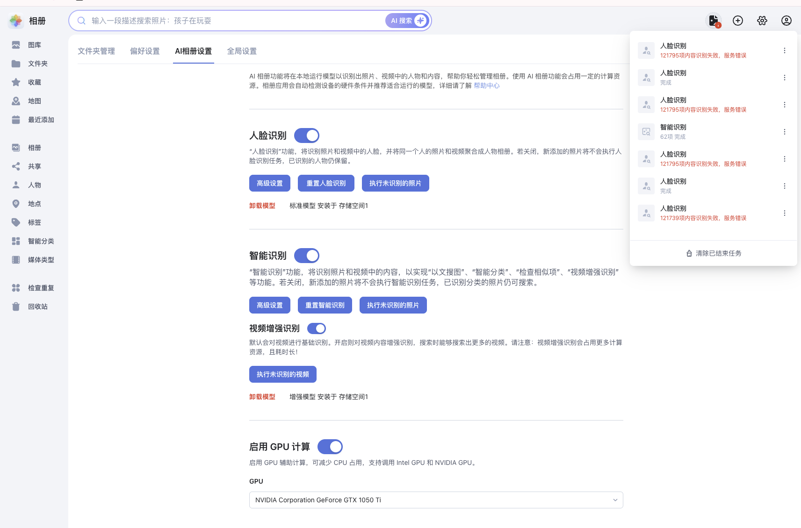Disable the 智能识别 toggle
Image resolution: width=801 pixels, height=528 pixels.
tap(307, 256)
